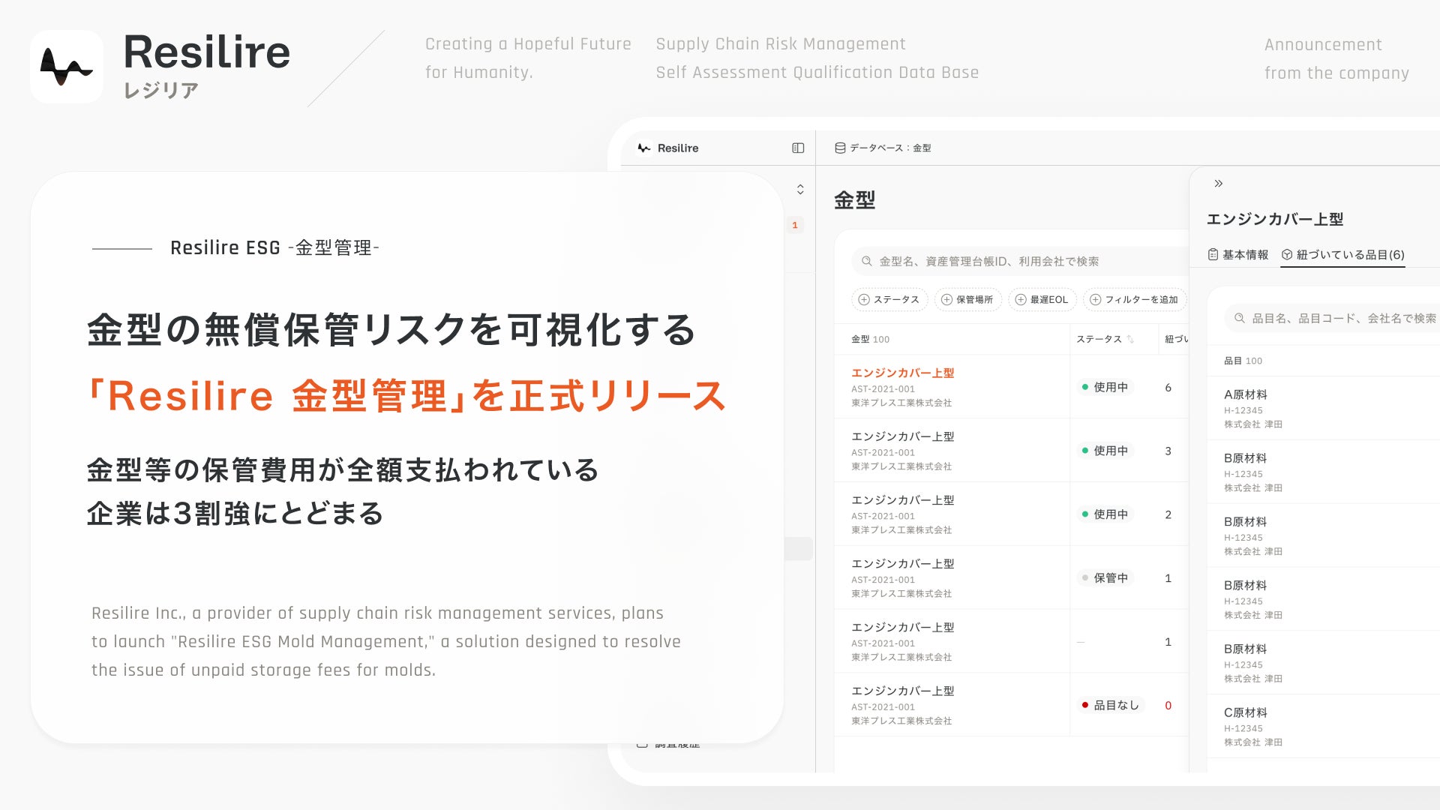The width and height of the screenshot is (1440, 810).
Task: Click the red notification badge 1
Action: click(x=795, y=225)
